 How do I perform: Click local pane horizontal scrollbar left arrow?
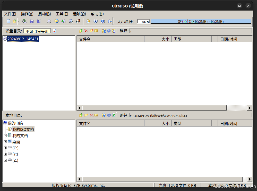(x=80, y=179)
